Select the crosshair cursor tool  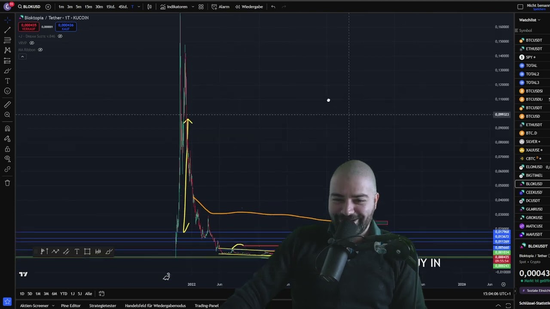point(7,20)
